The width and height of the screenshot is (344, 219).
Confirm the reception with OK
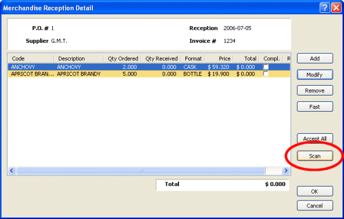coord(315,191)
